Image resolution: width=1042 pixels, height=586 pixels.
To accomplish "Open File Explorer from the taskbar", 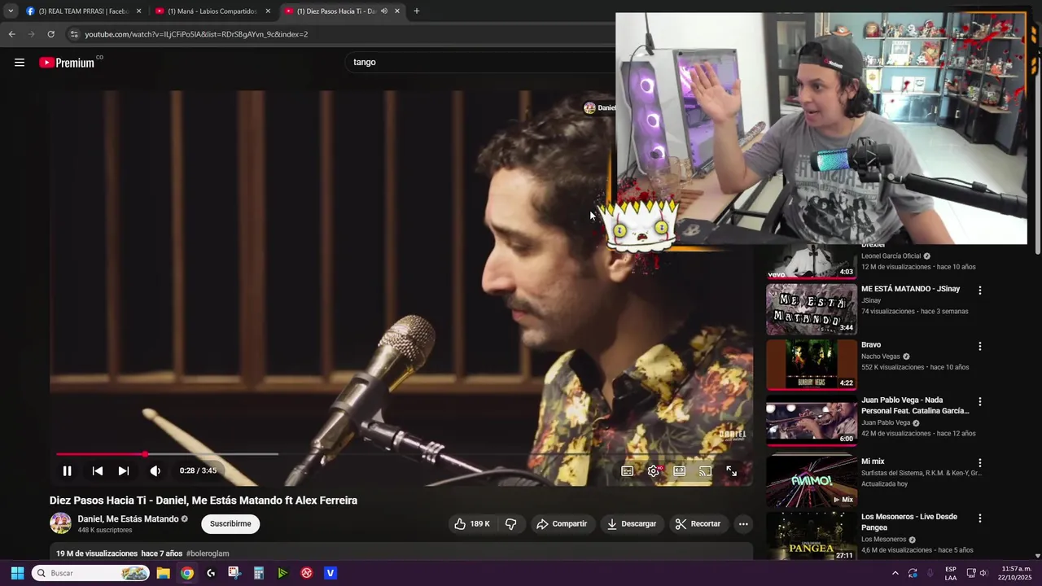I will pos(163,573).
